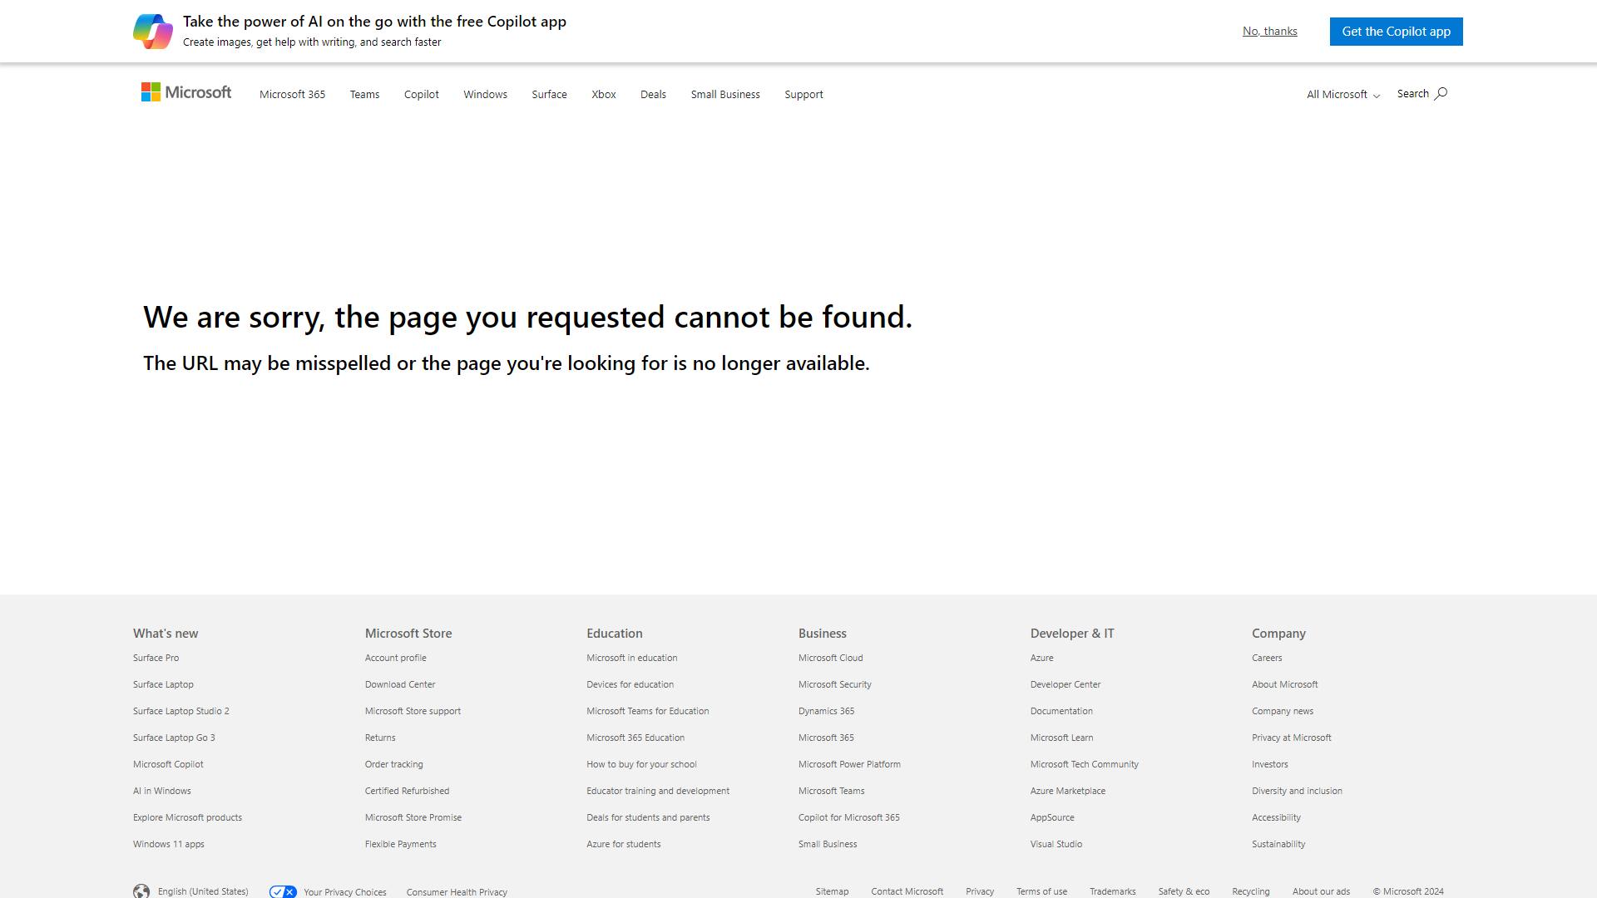Open search via the magnifier icon
1597x898 pixels.
[x=1441, y=93]
